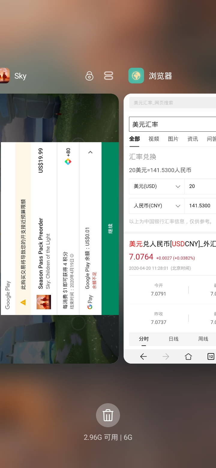Tap the CNY amount field showing 141.5300
This screenshot has width=216, height=468.
point(200,206)
